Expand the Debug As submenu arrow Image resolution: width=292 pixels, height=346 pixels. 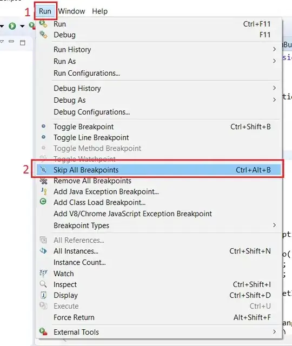click(274, 99)
